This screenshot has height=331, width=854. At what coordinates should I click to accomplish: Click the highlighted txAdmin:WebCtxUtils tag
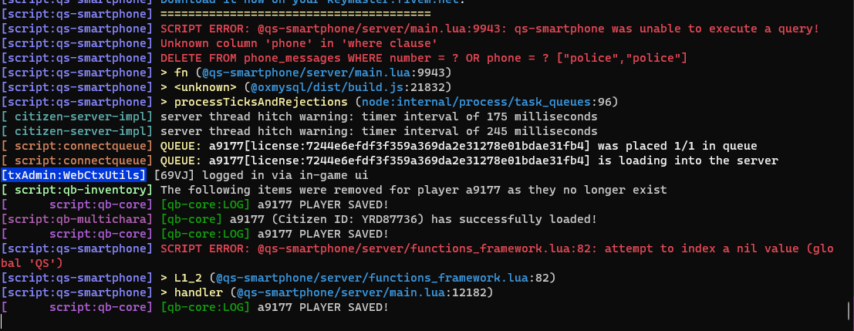76,174
